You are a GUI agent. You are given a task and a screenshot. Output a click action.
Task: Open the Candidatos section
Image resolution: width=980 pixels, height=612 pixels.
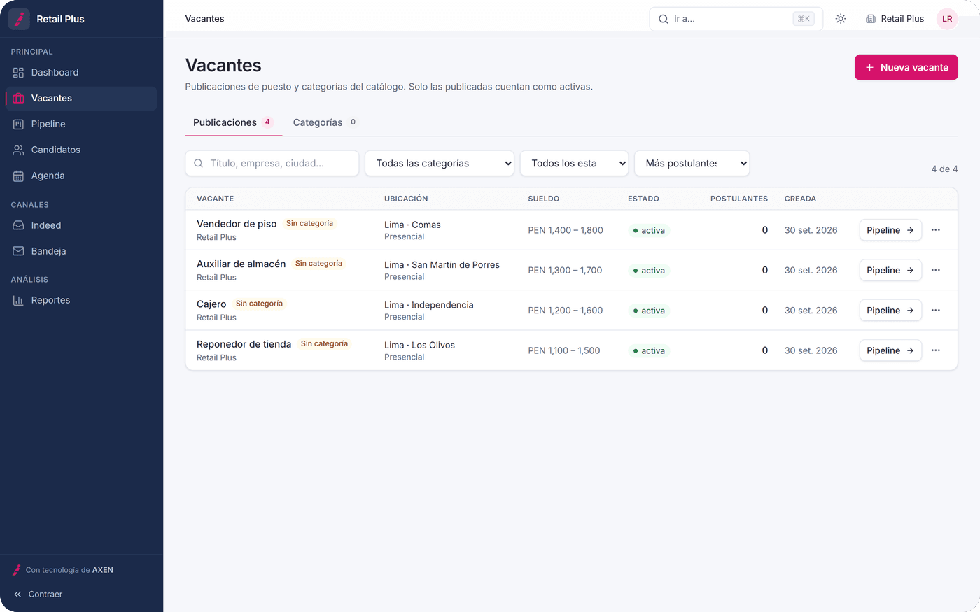click(81, 150)
